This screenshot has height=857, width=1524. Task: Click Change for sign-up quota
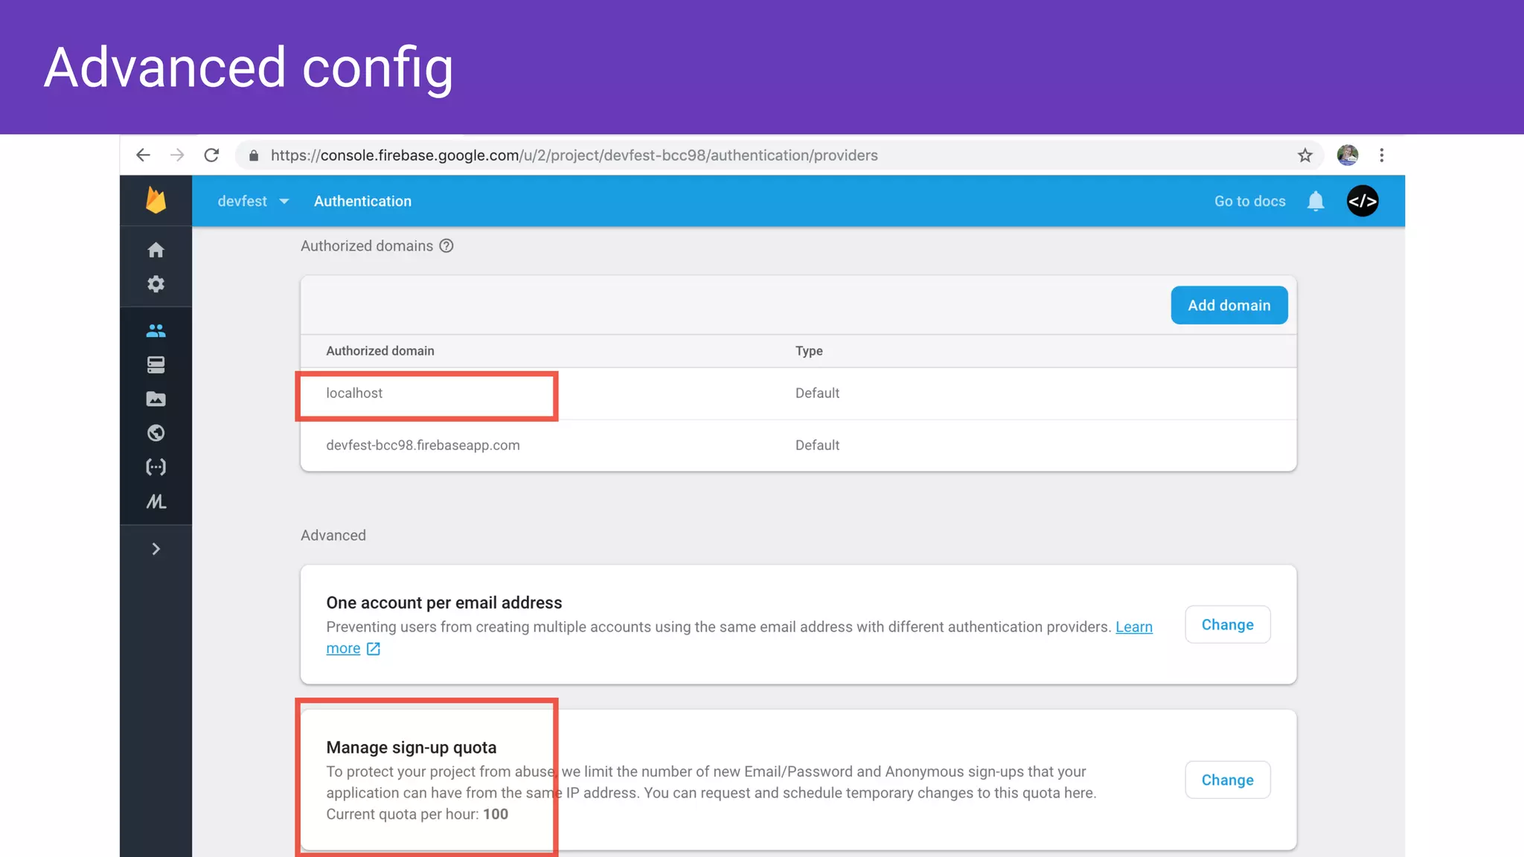[x=1227, y=780]
